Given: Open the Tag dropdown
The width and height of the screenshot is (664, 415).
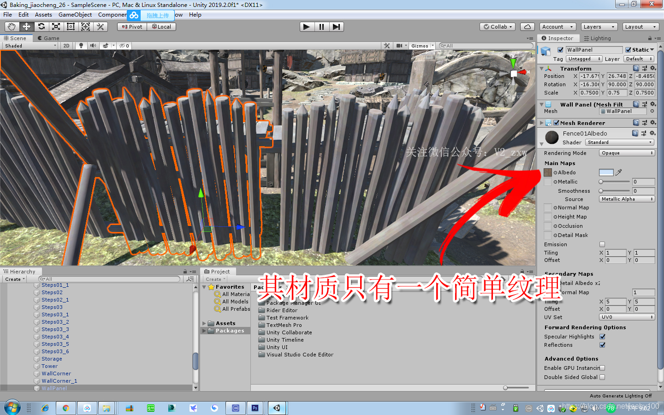Looking at the screenshot, I should tap(584, 59).
